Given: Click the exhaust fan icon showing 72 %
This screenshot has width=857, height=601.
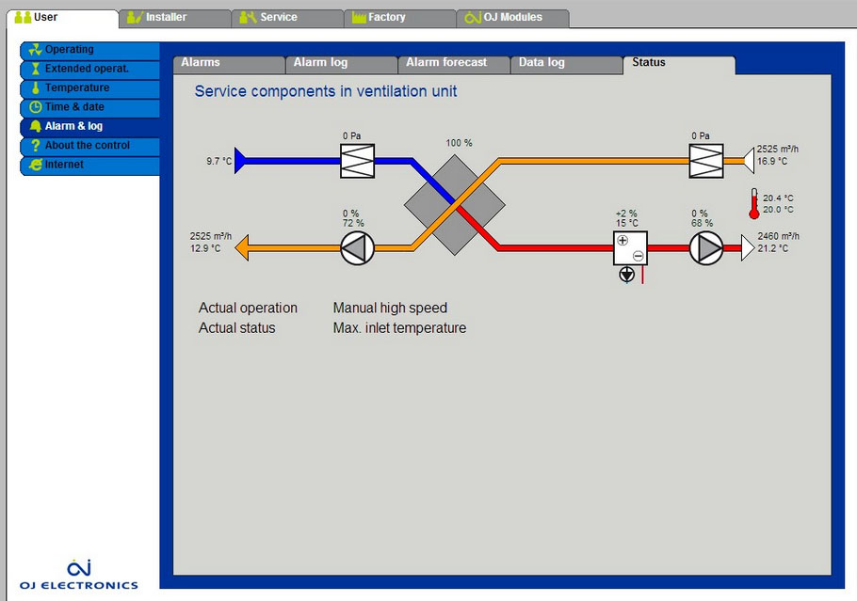Looking at the screenshot, I should 357,247.
